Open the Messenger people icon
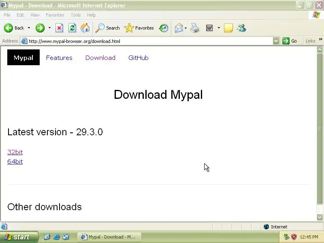The width and height of the screenshot is (324, 243). [241, 28]
